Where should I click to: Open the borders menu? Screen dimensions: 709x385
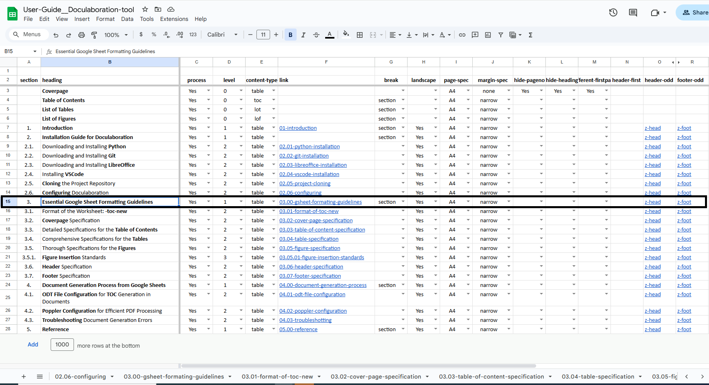(360, 35)
